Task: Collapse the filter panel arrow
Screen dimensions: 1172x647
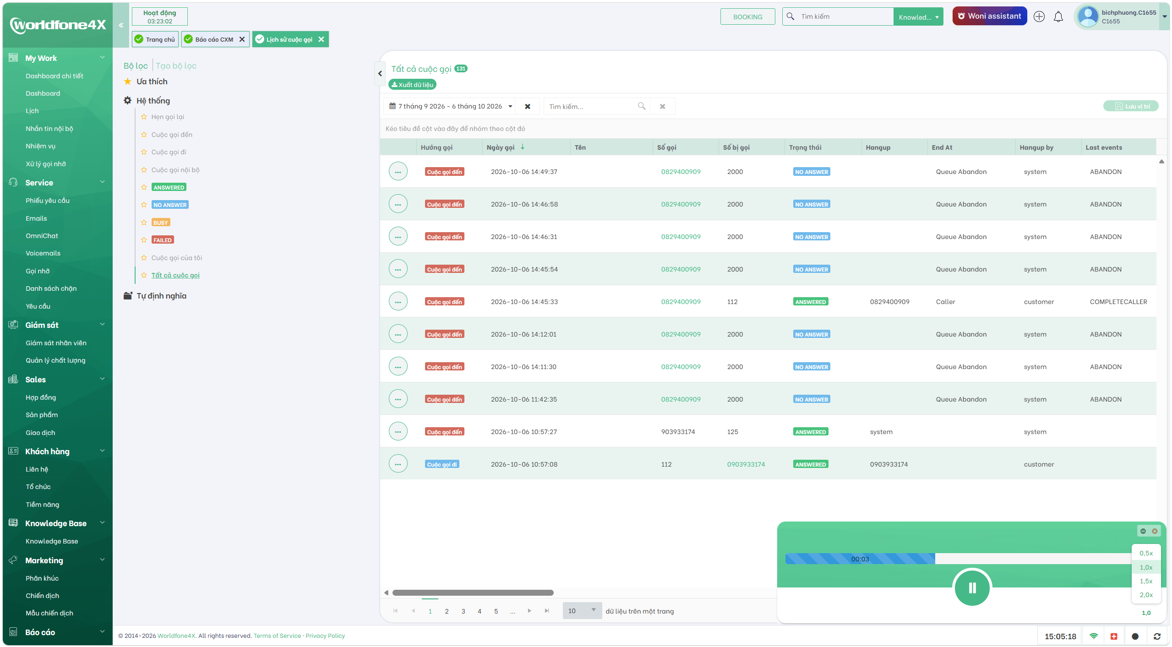Action: point(380,73)
